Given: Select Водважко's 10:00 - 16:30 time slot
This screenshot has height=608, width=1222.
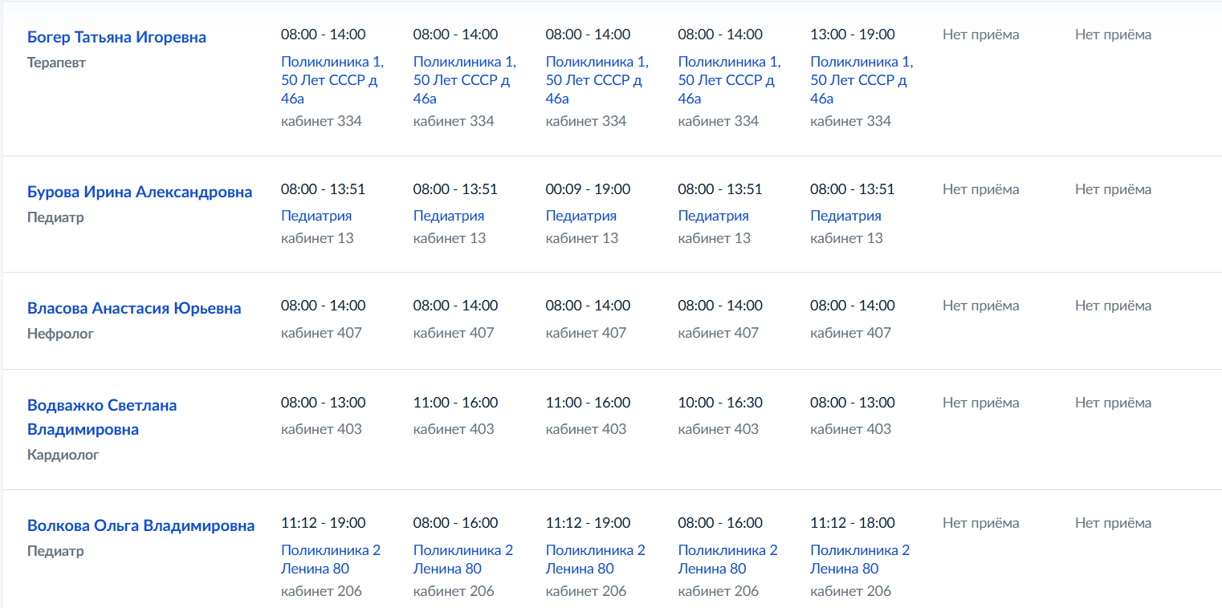Looking at the screenshot, I should click(x=720, y=402).
